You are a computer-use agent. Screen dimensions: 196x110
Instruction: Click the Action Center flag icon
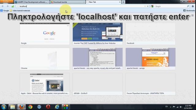pyautogui.click(x=174, y=107)
